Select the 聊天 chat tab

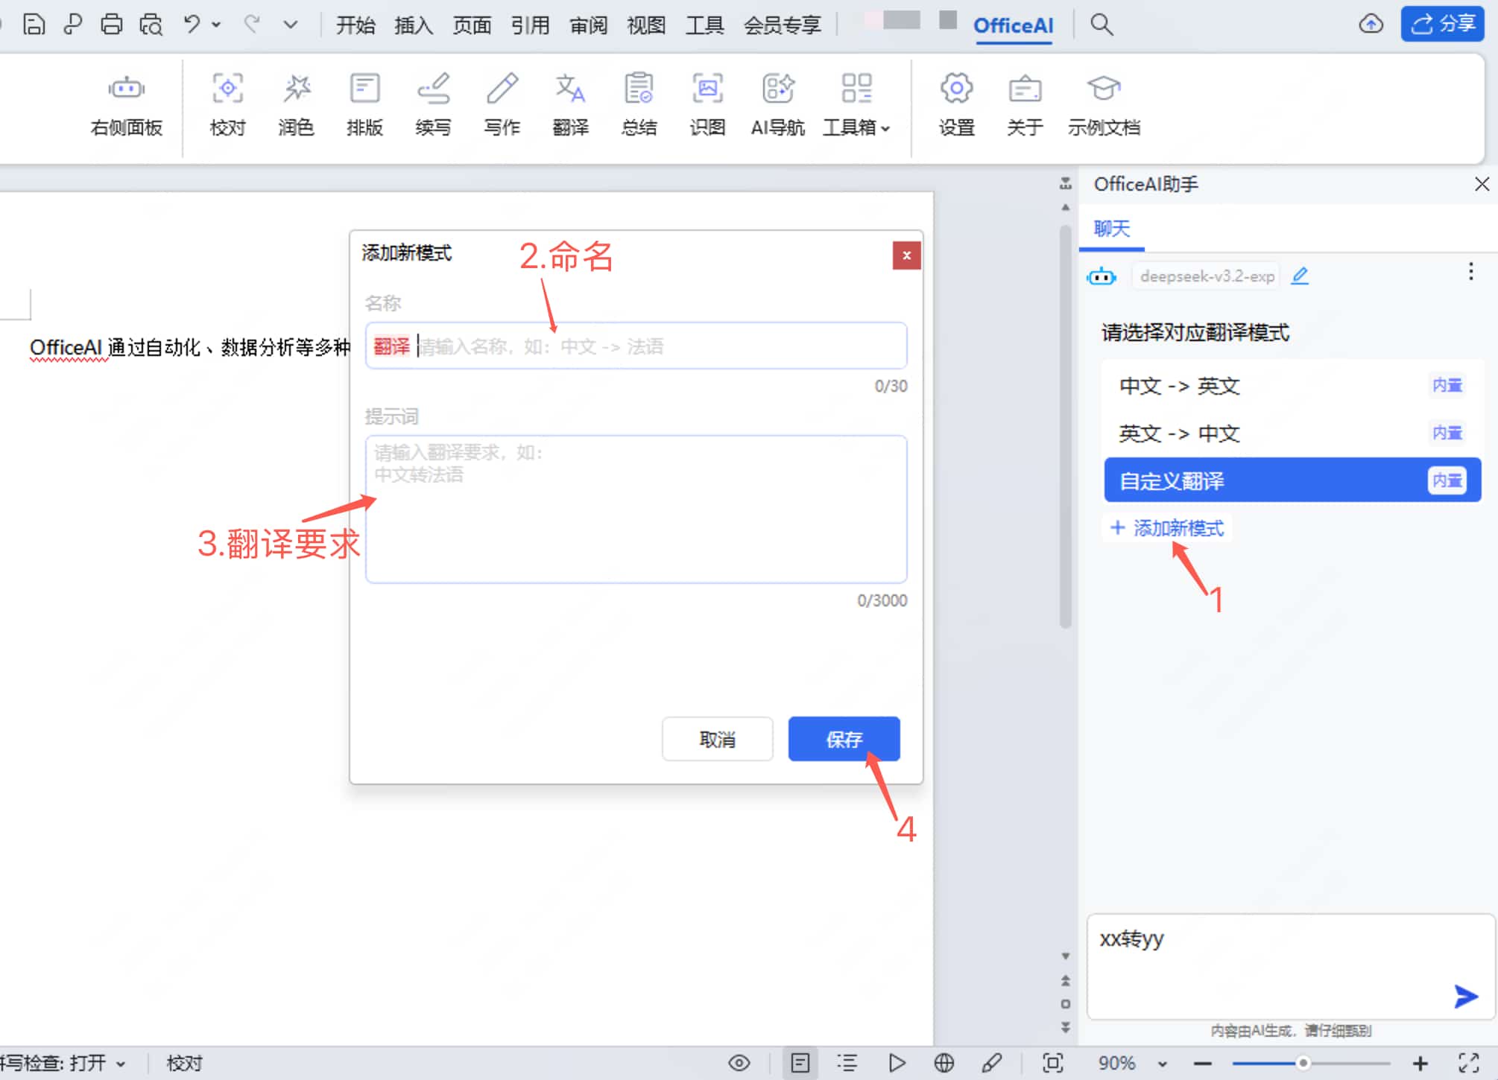[1111, 229]
